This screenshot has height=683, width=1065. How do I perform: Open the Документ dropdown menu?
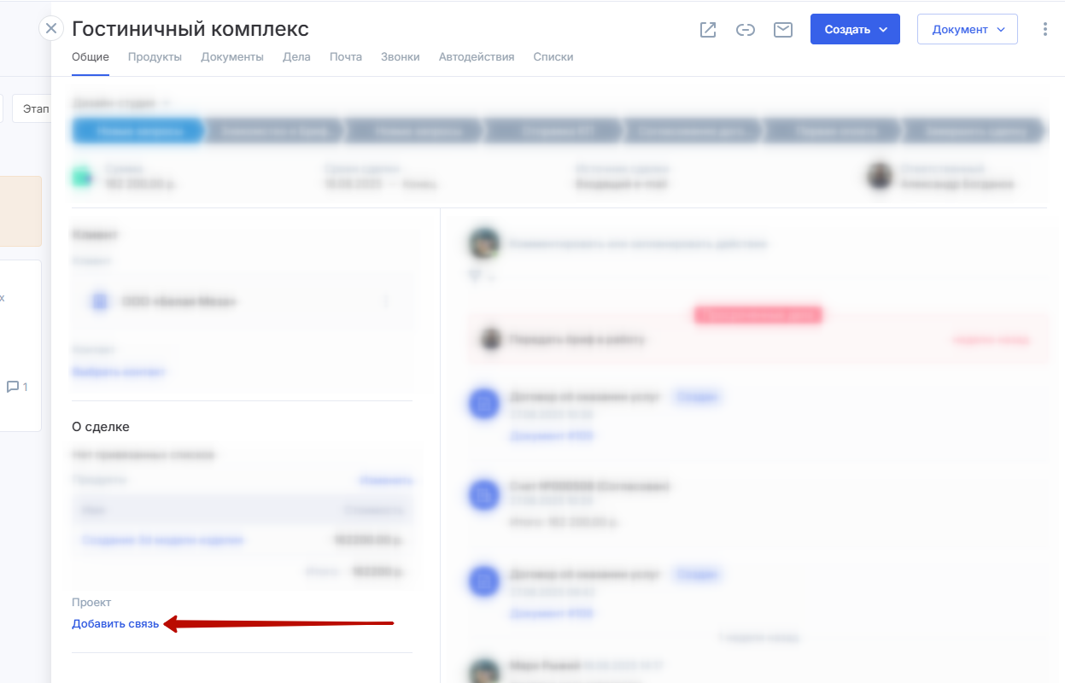(967, 29)
